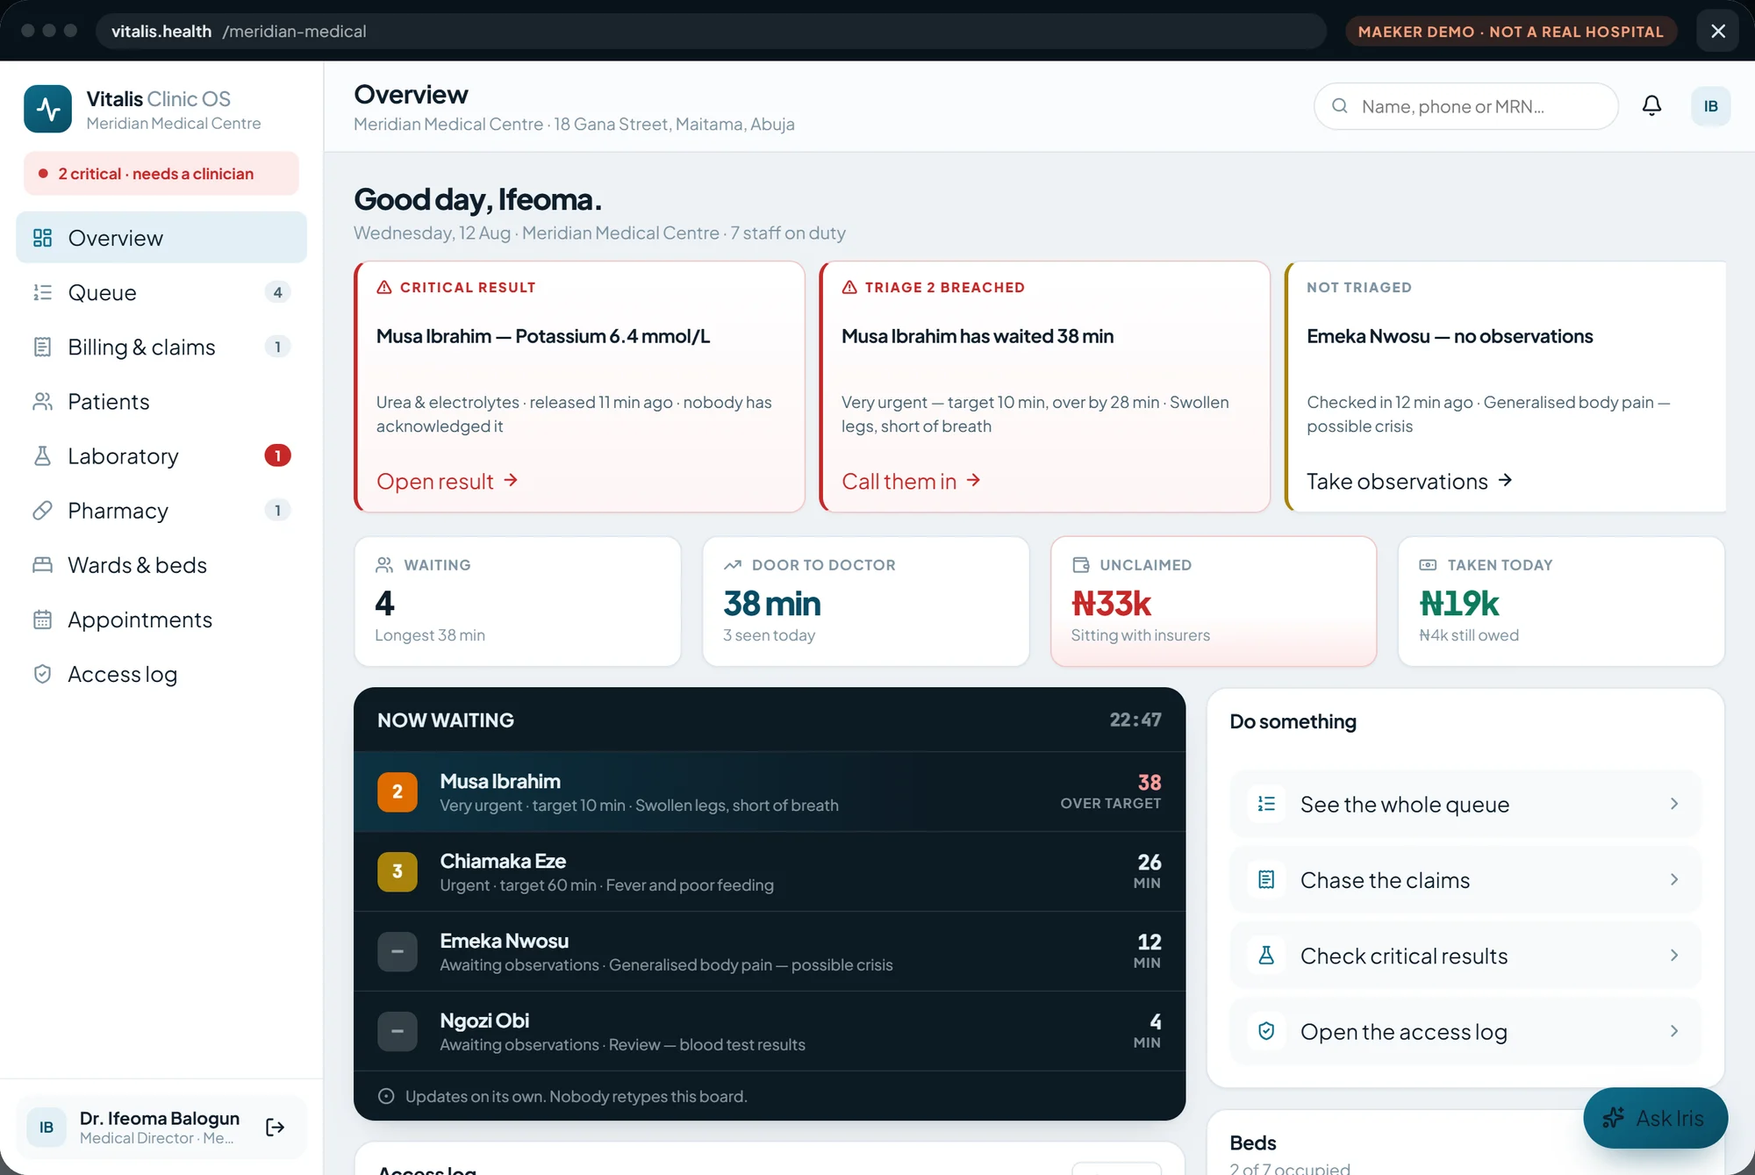The height and width of the screenshot is (1175, 1755).
Task: Click the sparkle icon on Ask Iris
Action: (x=1613, y=1117)
